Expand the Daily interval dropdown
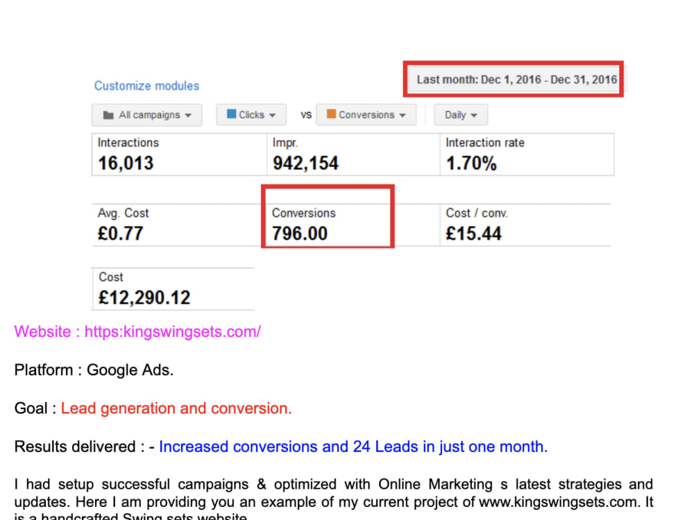The height and width of the screenshot is (520, 694). tap(461, 115)
